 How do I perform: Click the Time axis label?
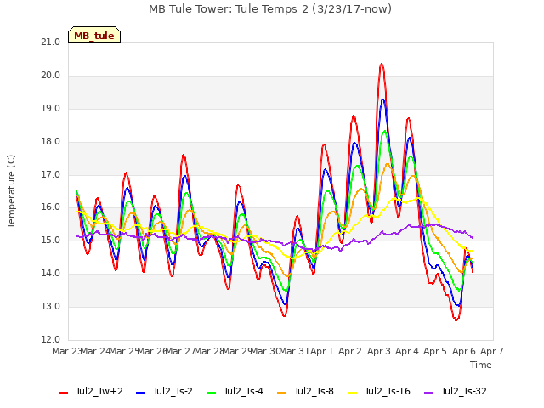tap(481, 365)
